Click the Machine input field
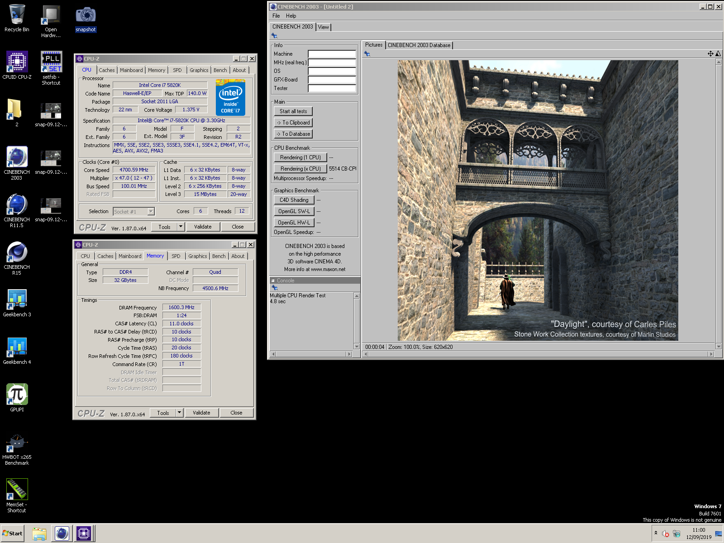The width and height of the screenshot is (724, 543). coord(332,54)
